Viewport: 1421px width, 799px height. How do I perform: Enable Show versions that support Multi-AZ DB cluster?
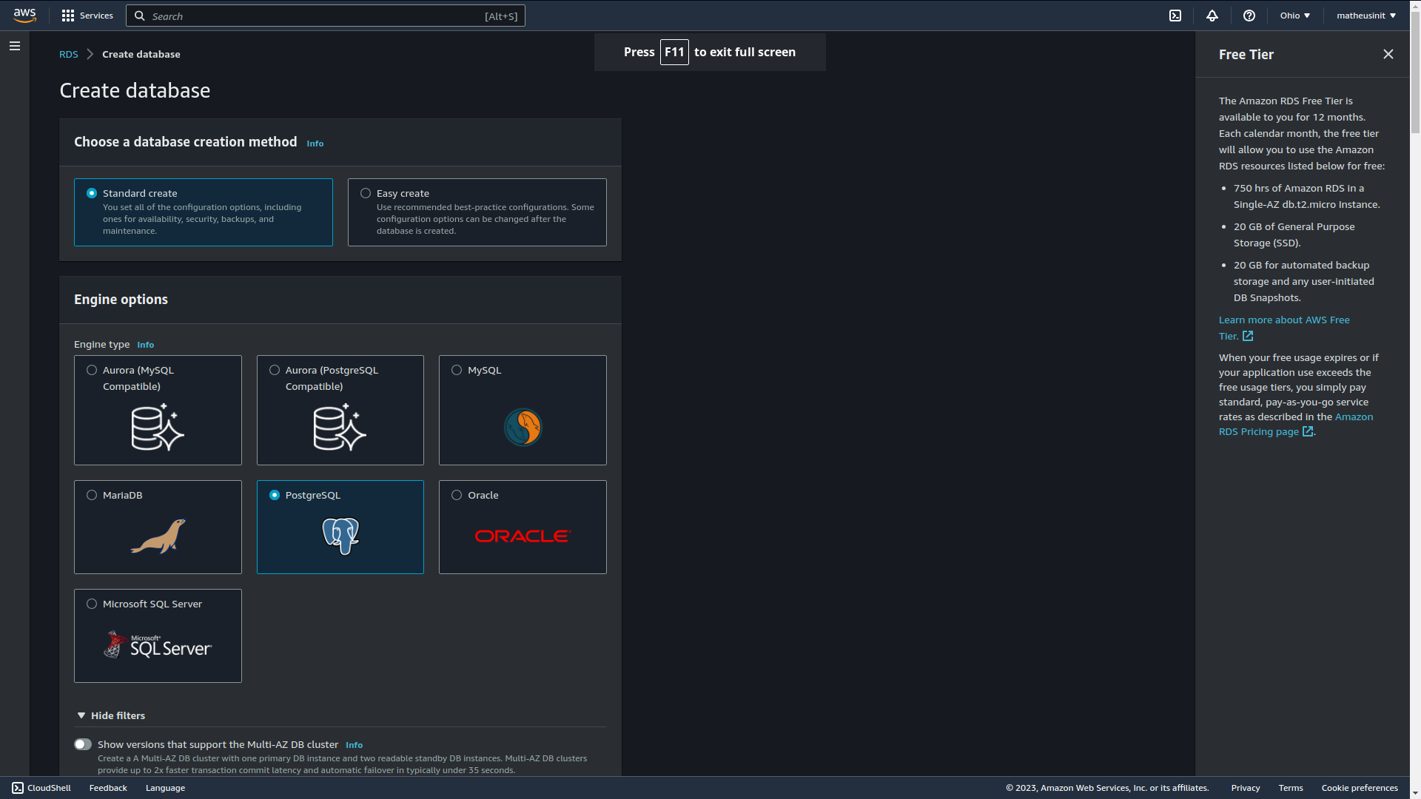[x=83, y=744]
